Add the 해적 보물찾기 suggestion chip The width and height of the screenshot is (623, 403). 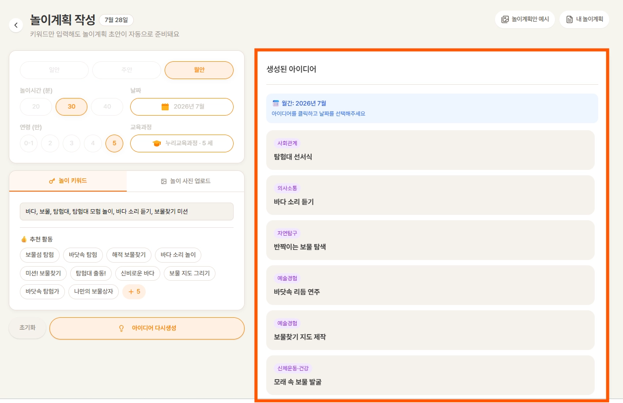[x=129, y=255]
